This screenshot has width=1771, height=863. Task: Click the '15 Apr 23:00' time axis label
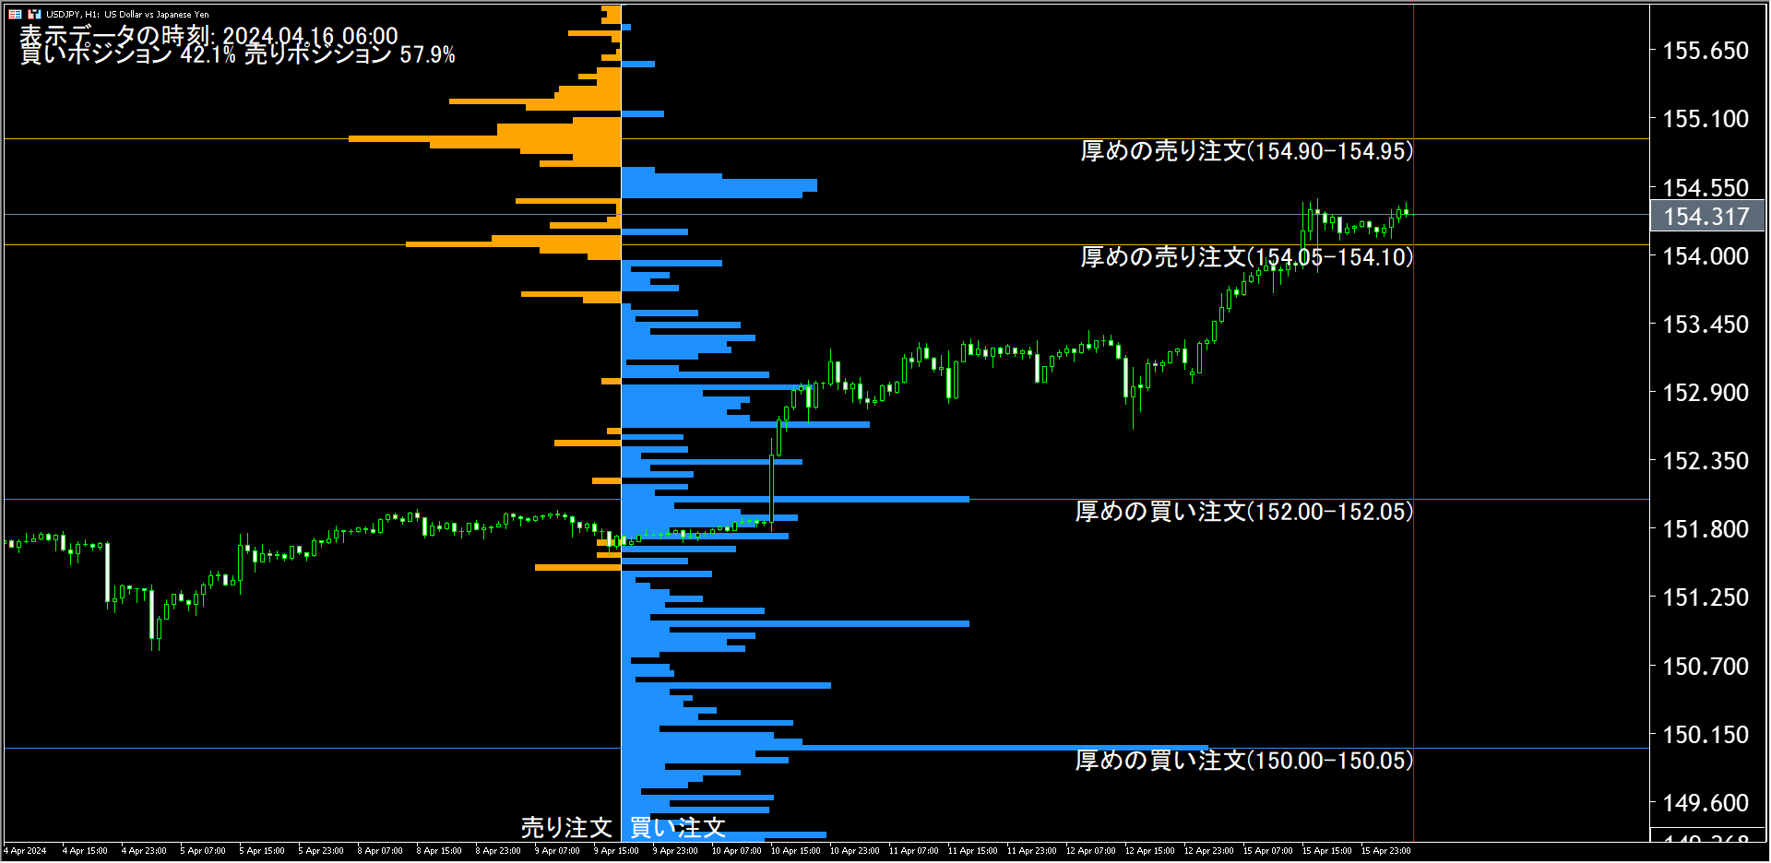coord(1385,851)
